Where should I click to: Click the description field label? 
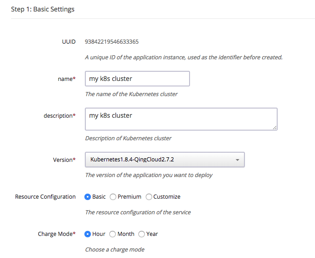59,116
